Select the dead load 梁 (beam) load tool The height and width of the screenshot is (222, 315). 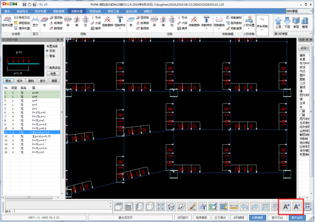[68, 22]
